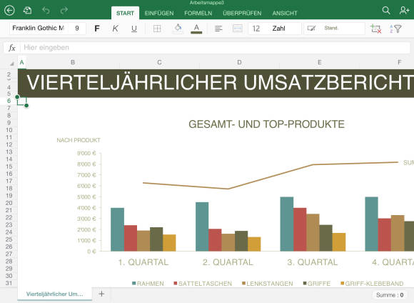Screen dimensions: 414x303
Task: Toggle underline formatting U
Action: [x=134, y=29]
